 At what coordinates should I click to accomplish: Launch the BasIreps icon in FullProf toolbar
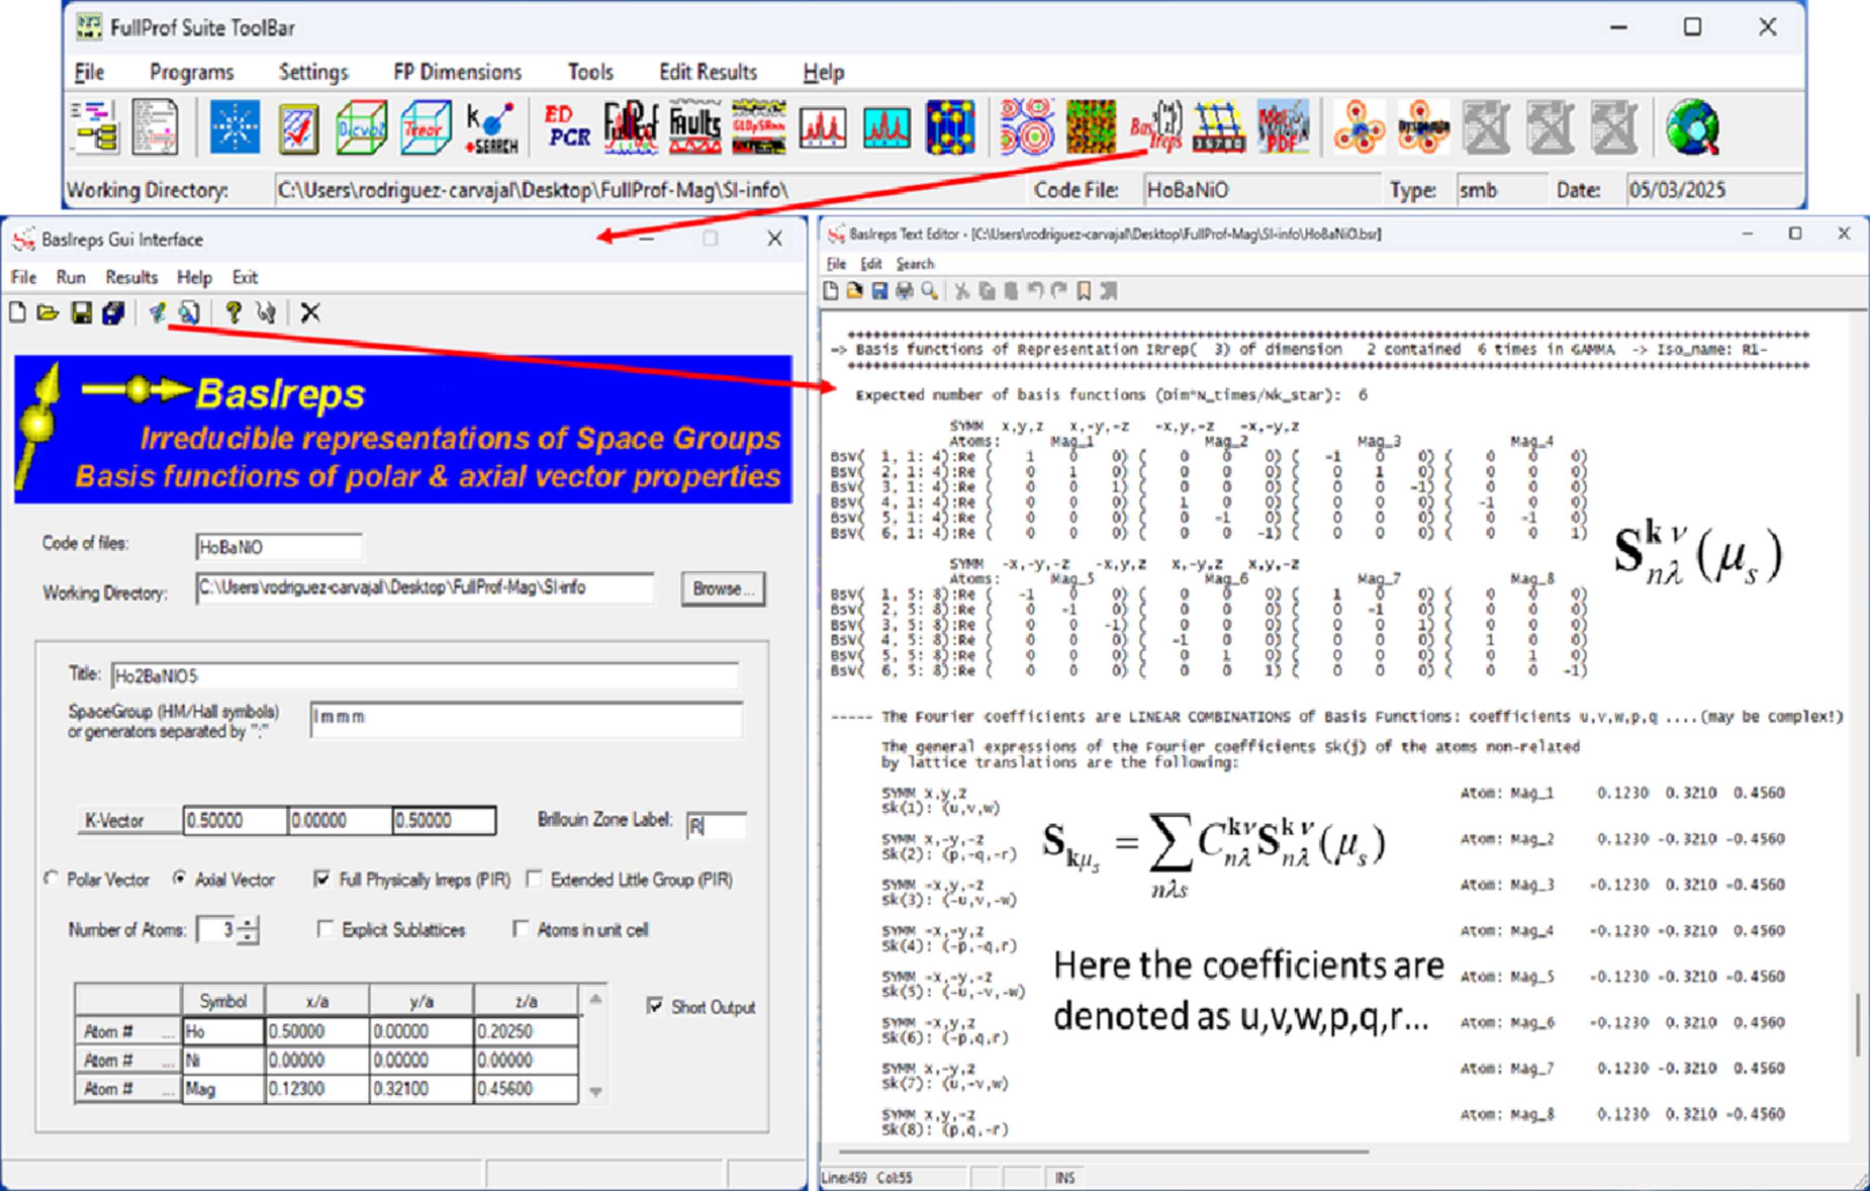pyautogui.click(x=1156, y=127)
